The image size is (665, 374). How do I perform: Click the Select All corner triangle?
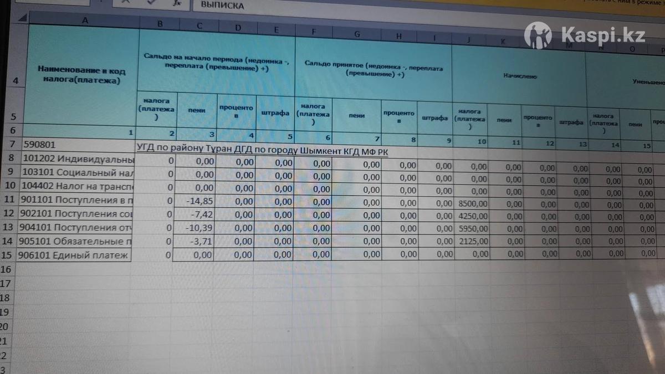click(21, 19)
